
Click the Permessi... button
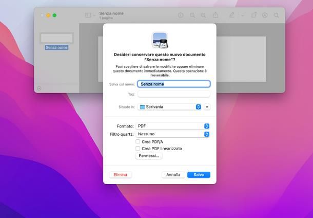click(149, 156)
